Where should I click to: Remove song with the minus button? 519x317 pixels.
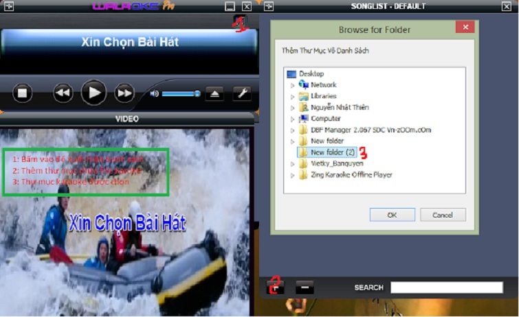(x=305, y=287)
